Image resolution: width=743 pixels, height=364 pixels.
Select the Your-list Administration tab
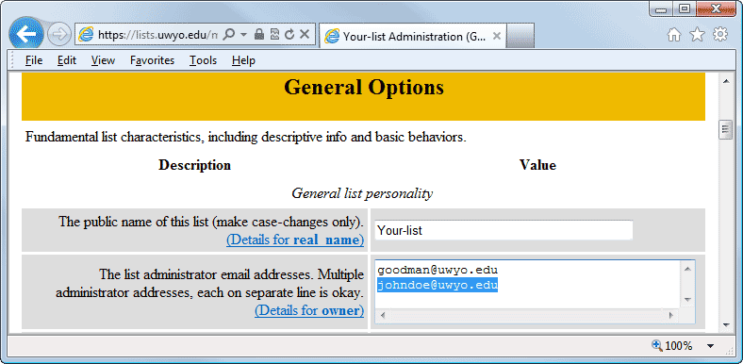[412, 36]
